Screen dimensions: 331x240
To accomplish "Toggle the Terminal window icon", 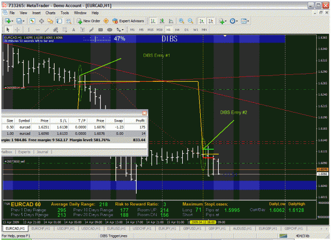I will tap(59, 21).
